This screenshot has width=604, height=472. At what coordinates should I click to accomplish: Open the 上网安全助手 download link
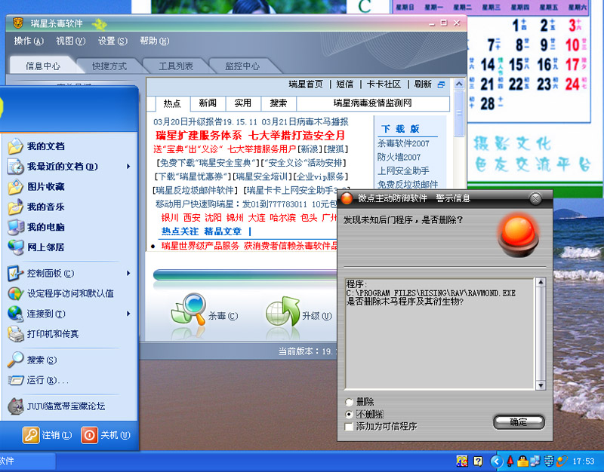403,171
